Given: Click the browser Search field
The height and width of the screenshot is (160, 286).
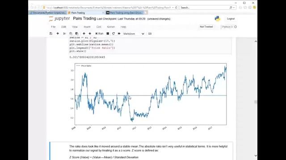Looking at the screenshot, I should click(204, 8).
